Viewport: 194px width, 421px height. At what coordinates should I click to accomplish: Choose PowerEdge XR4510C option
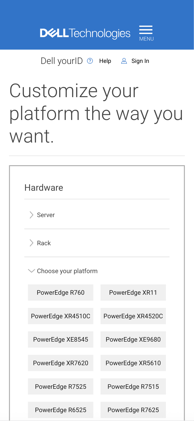coord(61,316)
